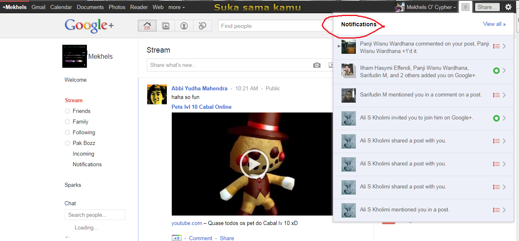Expand Sarifudin M mentioned-you notification chevron
Viewport: 519px width, 241px height.
click(504, 95)
